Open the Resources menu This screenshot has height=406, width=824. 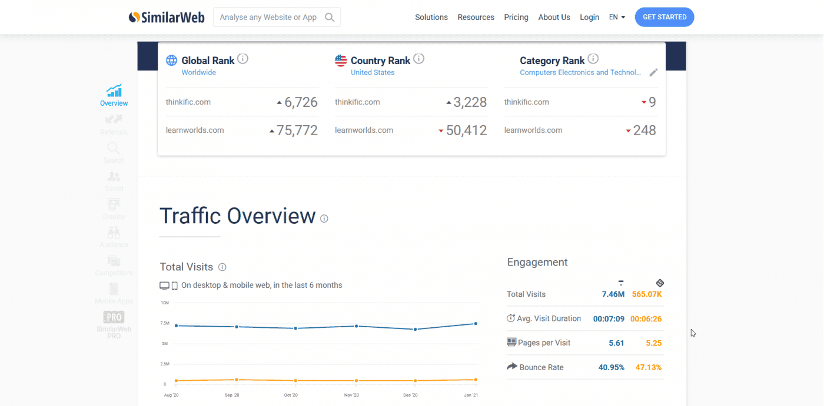476,17
